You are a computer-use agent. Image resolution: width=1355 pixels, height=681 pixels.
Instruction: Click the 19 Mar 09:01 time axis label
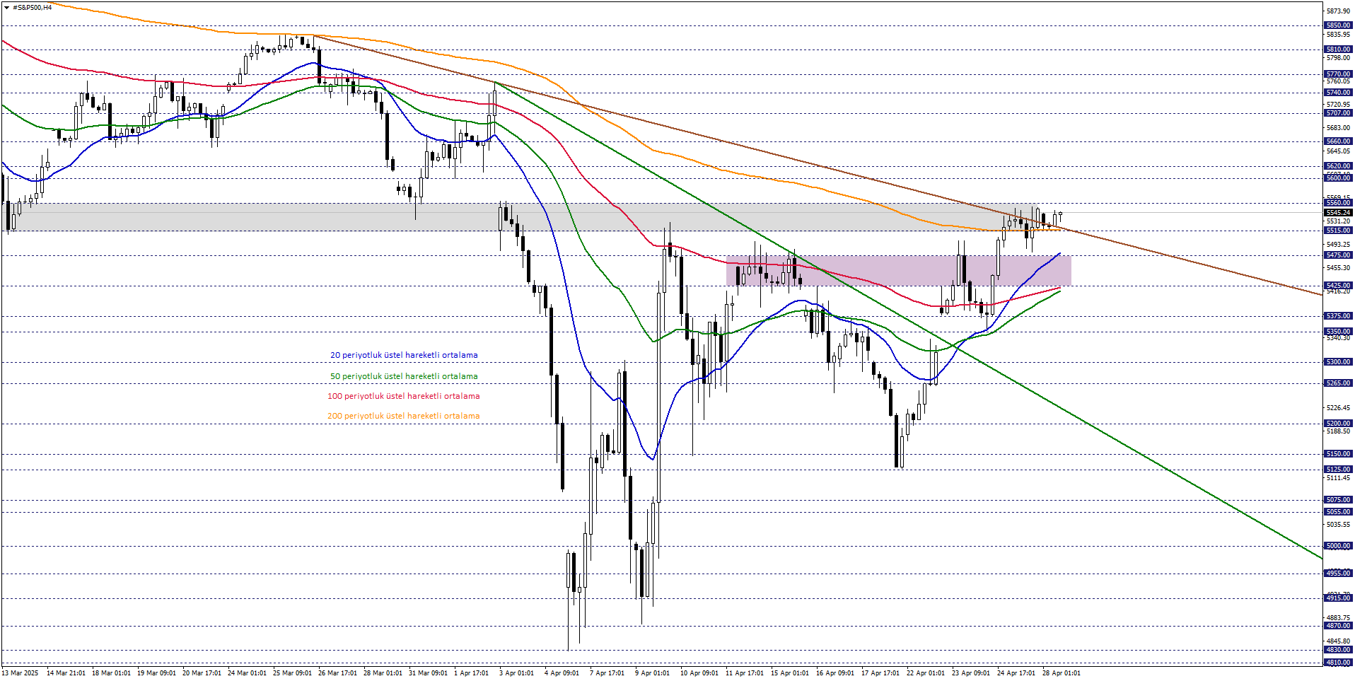(156, 673)
